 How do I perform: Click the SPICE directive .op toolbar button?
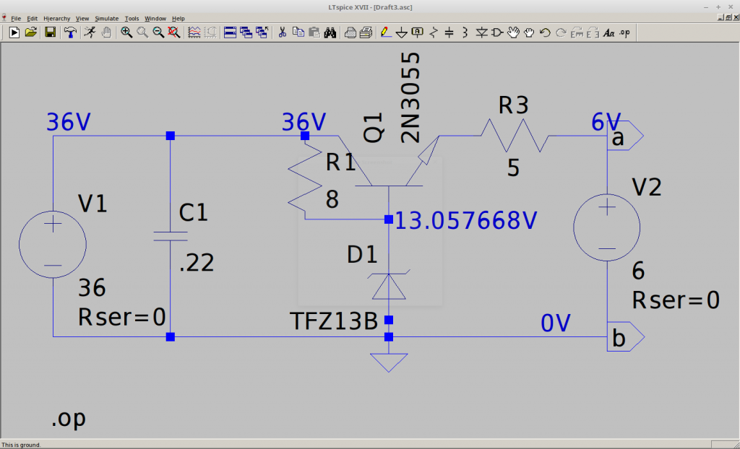[x=625, y=32]
